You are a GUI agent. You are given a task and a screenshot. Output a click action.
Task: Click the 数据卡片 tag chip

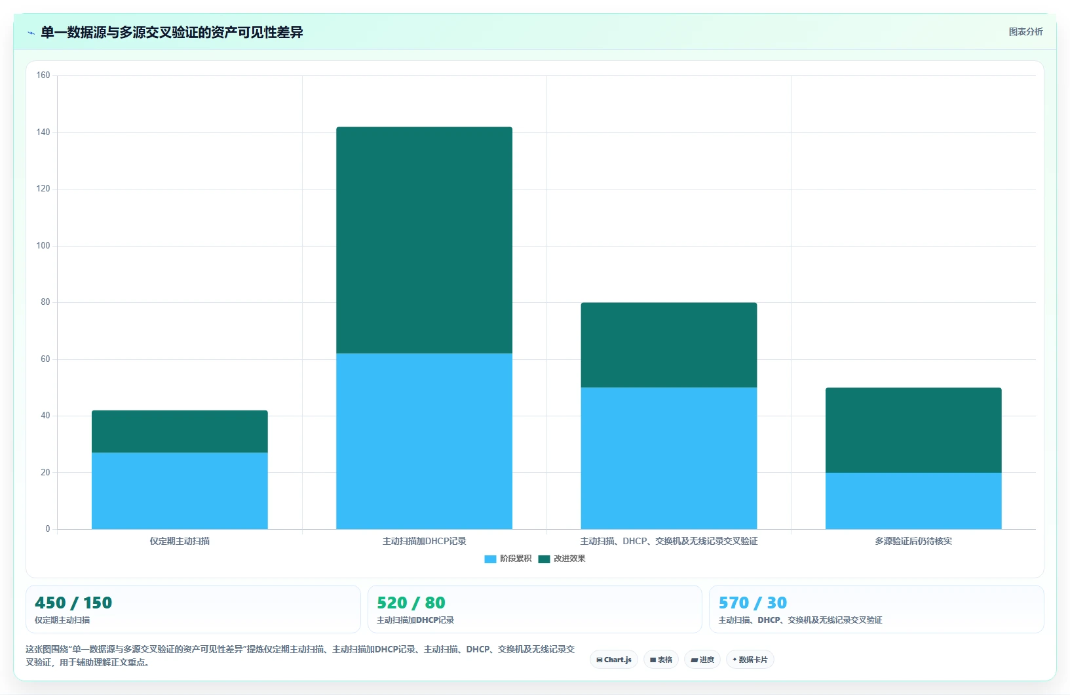(750, 660)
